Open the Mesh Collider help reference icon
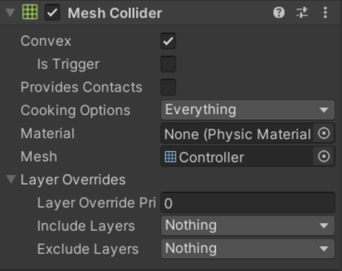The image size is (342, 271). [279, 12]
